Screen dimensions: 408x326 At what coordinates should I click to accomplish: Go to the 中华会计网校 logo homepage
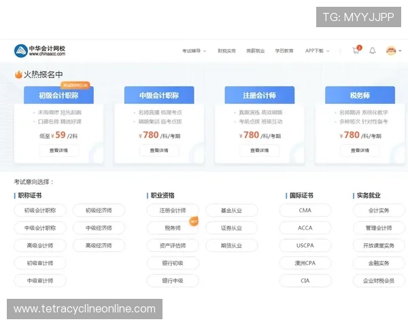pos(39,51)
